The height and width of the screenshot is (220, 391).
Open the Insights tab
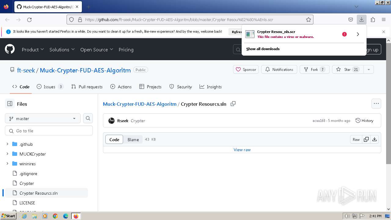210,87
